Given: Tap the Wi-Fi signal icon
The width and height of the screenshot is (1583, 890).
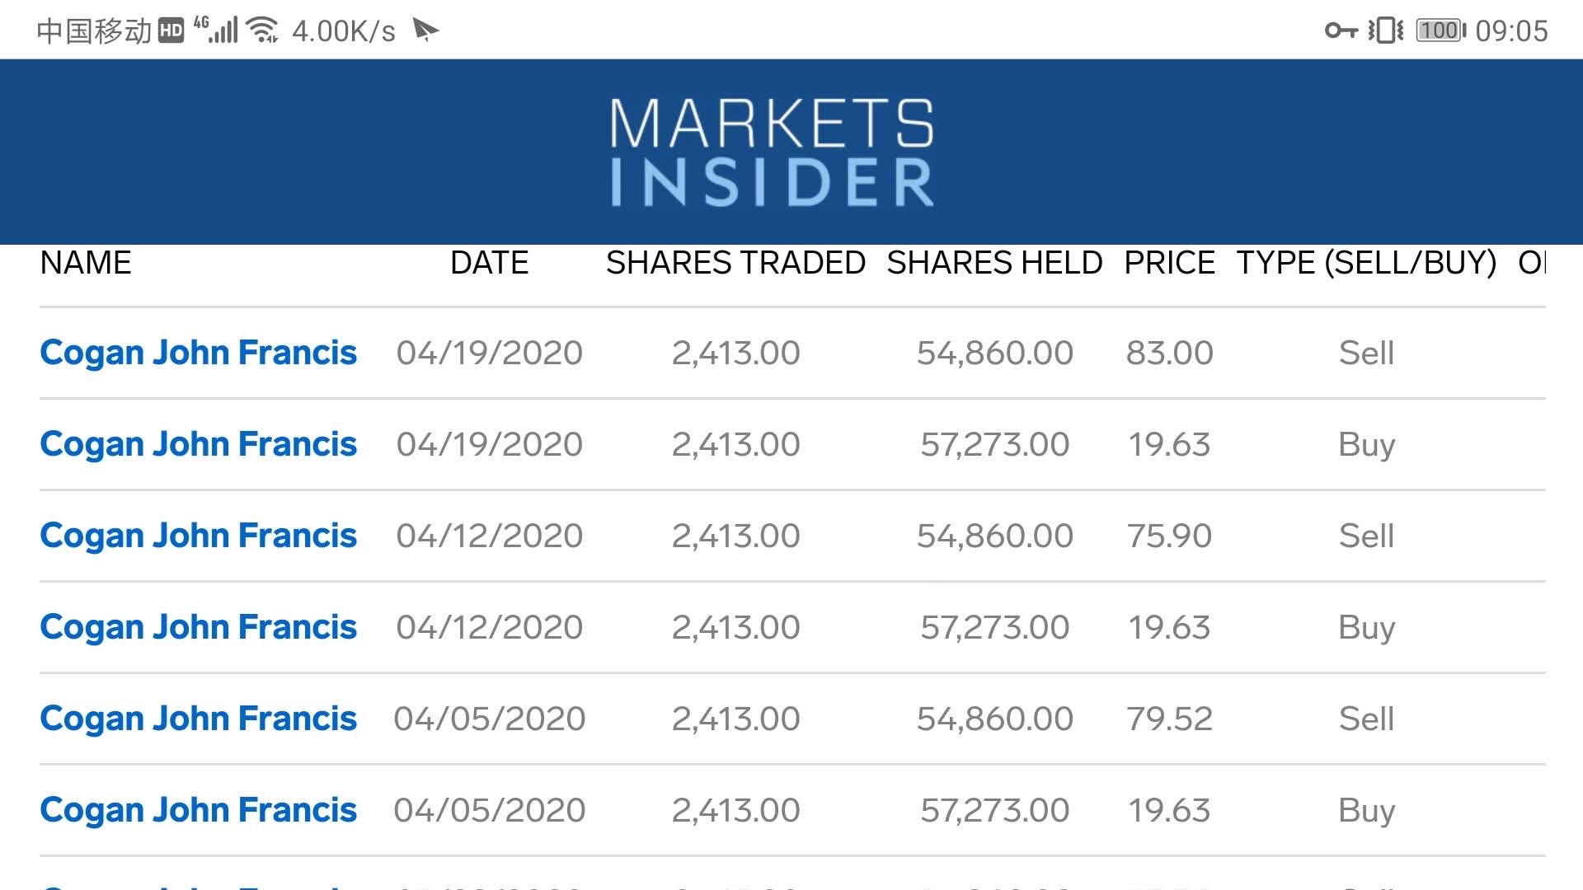Looking at the screenshot, I should click(263, 30).
